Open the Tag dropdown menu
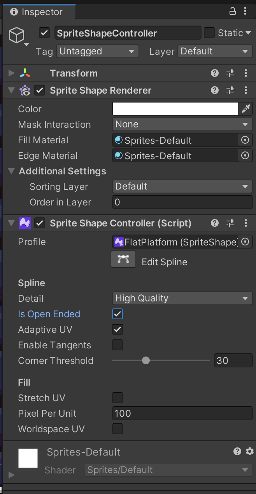The height and width of the screenshot is (494, 256). 97,51
